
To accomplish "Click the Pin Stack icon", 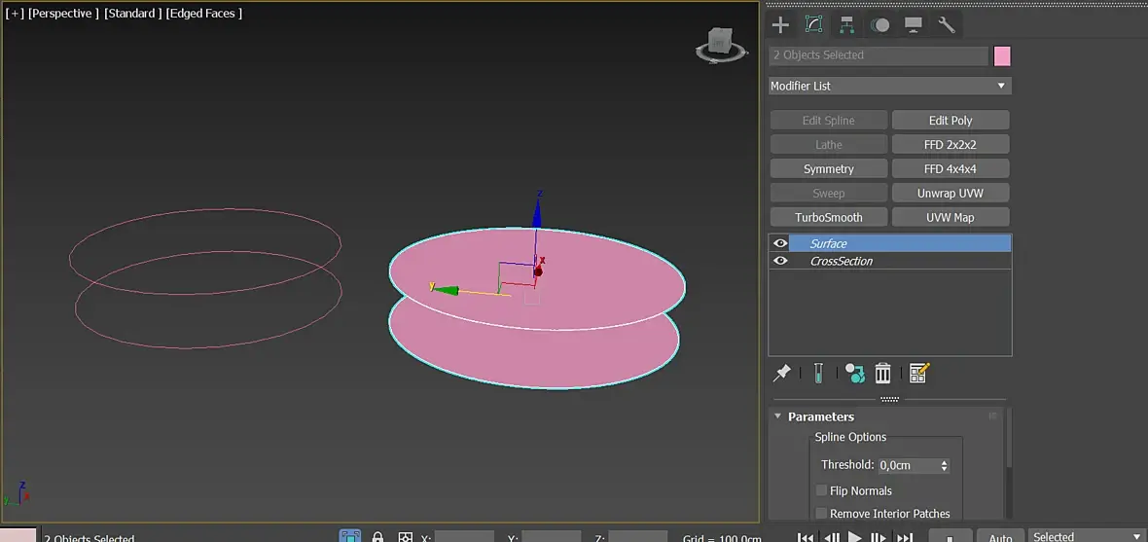I will point(781,373).
